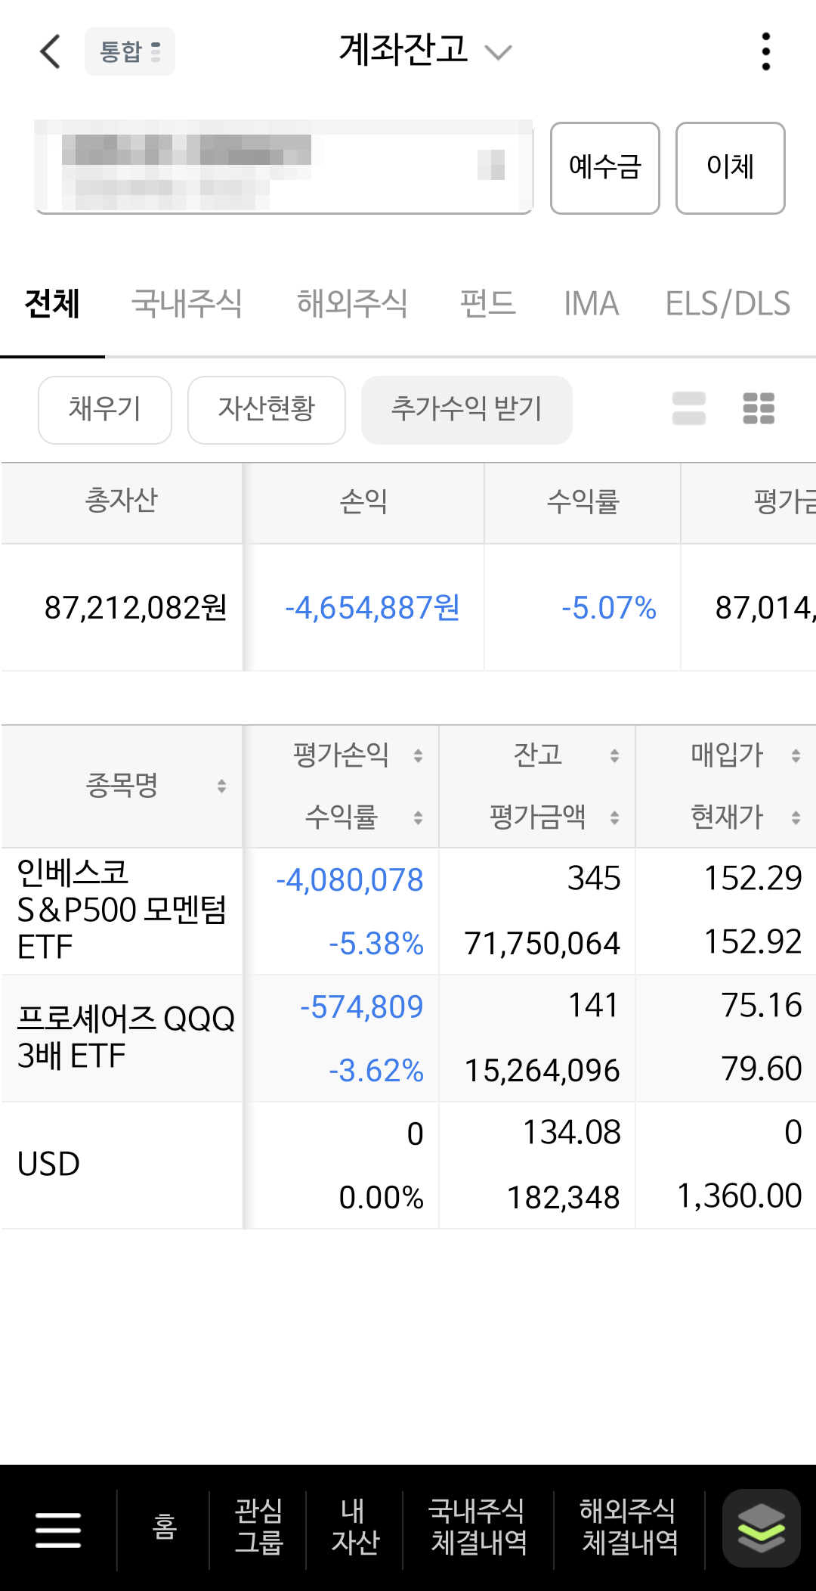This screenshot has width=816, height=1591.
Task: Sort holdings by 현재가 column
Action: point(796,817)
